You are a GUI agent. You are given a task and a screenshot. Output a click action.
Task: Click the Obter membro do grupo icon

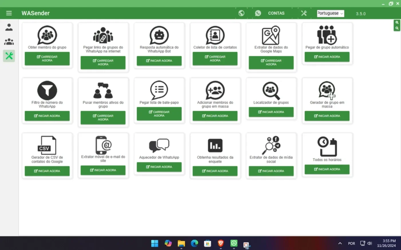point(47,35)
